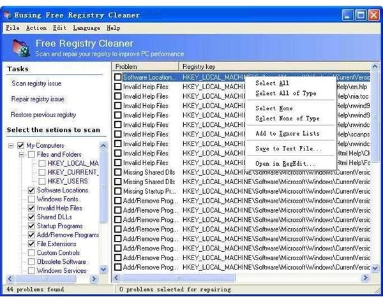Minimize the Eusing window

tap(347, 15)
